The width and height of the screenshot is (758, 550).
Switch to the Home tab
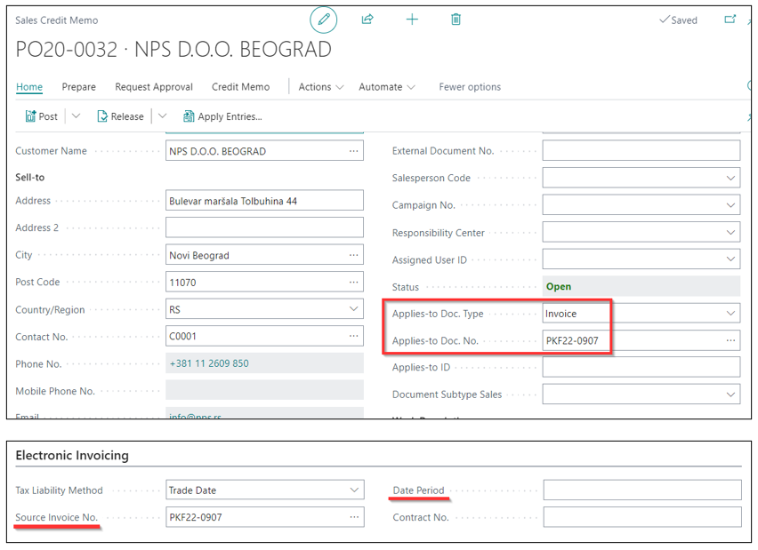(29, 87)
